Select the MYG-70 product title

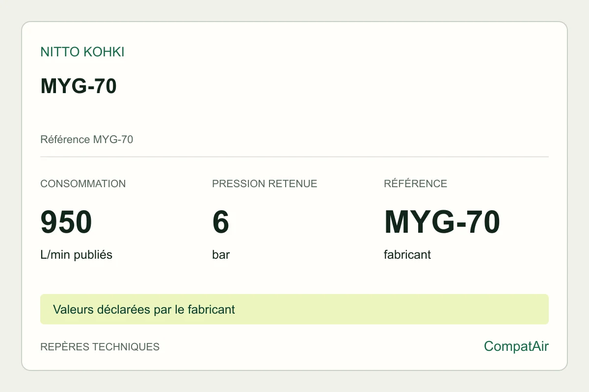pyautogui.click(x=79, y=86)
